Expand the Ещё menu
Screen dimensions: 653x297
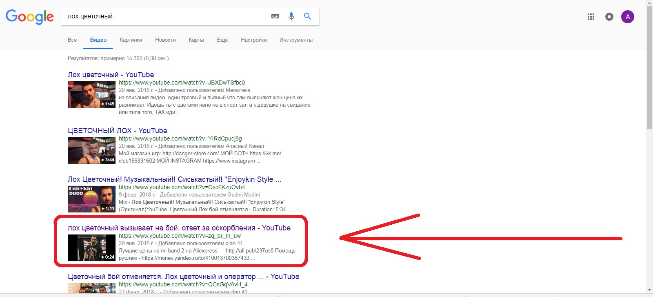(x=222, y=40)
